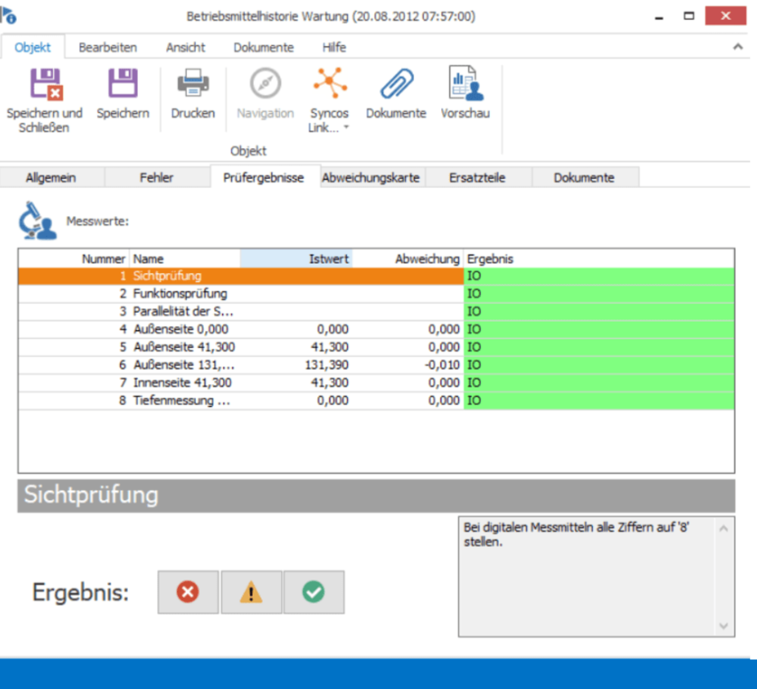Set result with red X button
Viewport: 757px width, 689px height.
(188, 592)
